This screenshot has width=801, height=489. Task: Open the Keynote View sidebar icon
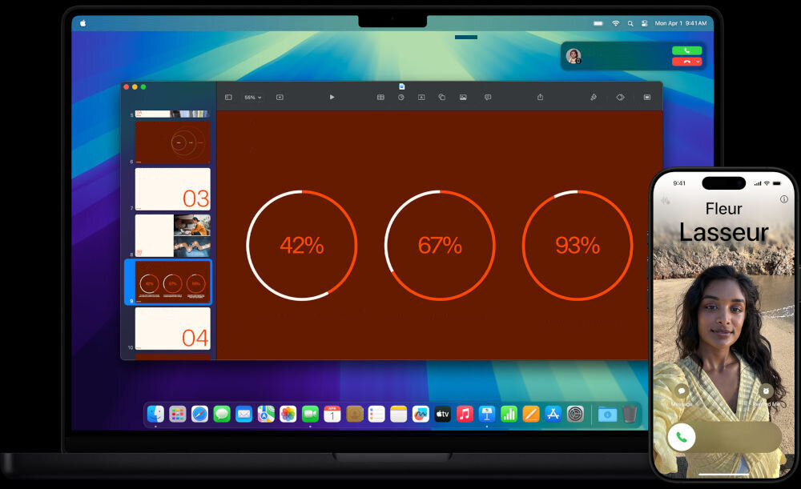(228, 98)
